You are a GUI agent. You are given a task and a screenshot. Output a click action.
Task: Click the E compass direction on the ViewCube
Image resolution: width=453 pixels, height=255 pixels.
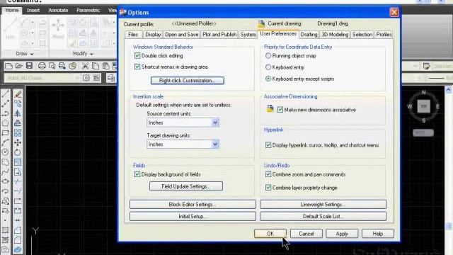click(x=437, y=106)
